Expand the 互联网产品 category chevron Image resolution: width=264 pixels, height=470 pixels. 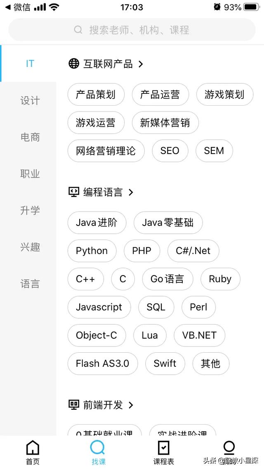(141, 64)
